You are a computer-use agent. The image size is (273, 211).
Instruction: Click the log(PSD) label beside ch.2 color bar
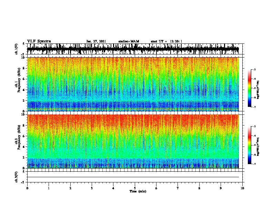[x=258, y=147]
